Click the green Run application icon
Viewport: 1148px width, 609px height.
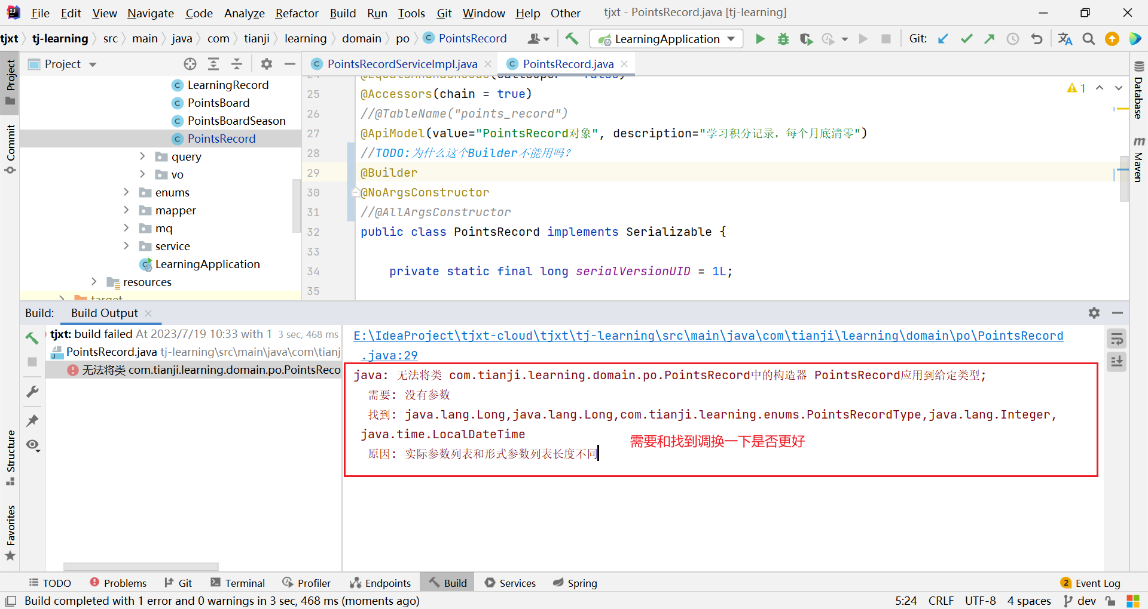point(760,39)
